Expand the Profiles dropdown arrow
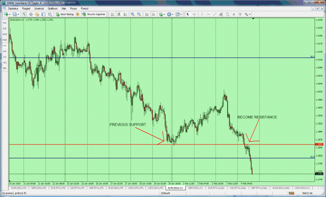 tap(18, 15)
